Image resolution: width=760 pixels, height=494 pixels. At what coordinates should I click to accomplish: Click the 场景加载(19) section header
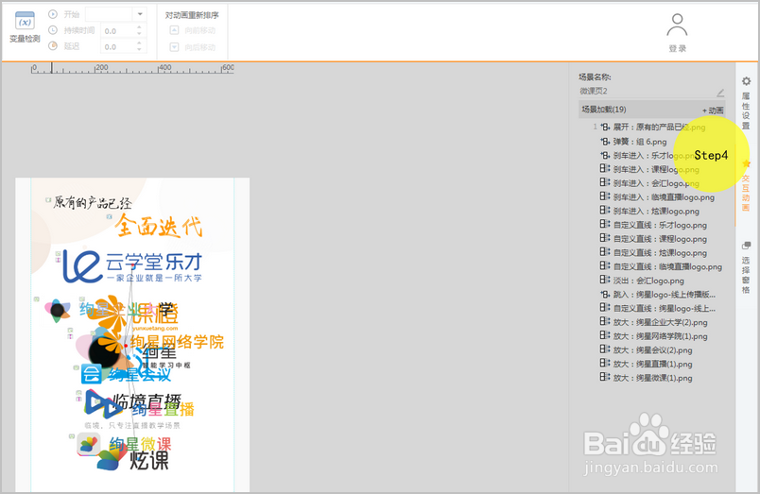[652, 110]
